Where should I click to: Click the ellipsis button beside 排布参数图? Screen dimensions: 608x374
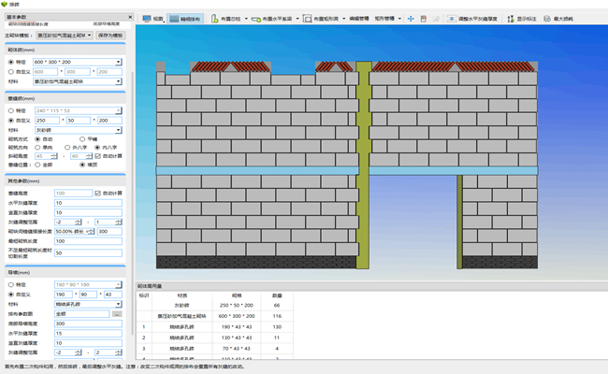click(x=117, y=313)
